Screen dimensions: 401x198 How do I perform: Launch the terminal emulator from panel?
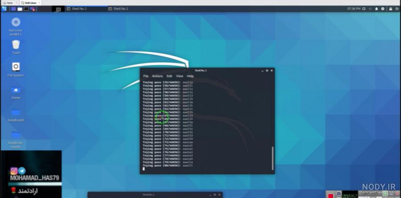[x=26, y=9]
